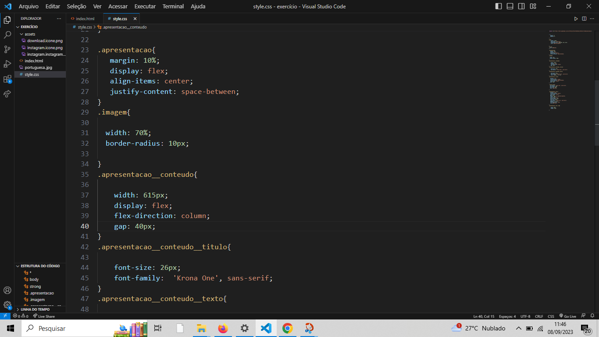Image resolution: width=599 pixels, height=337 pixels.
Task: Open the Live Share view in activity bar
Action: (7, 94)
